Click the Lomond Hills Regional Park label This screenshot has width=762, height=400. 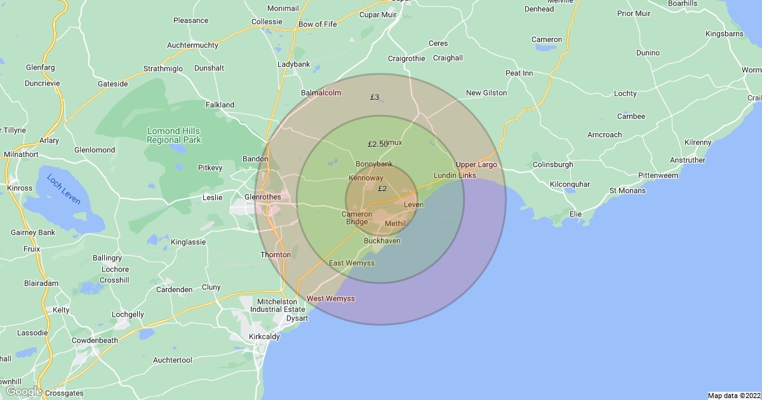(x=173, y=135)
